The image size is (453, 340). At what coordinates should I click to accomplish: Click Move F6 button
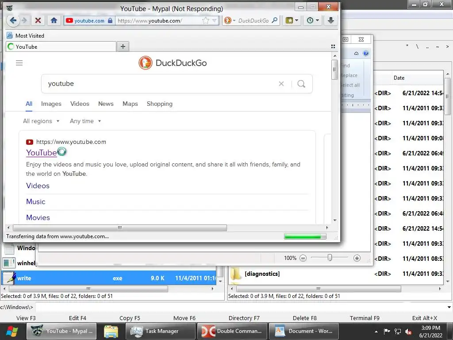[184, 318]
